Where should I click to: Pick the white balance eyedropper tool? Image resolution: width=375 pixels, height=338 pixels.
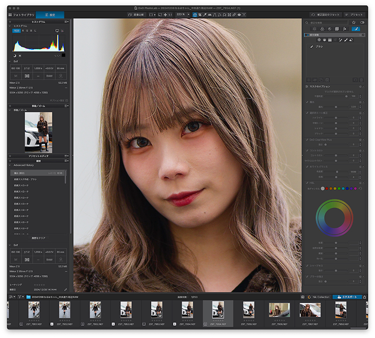click(x=205, y=15)
